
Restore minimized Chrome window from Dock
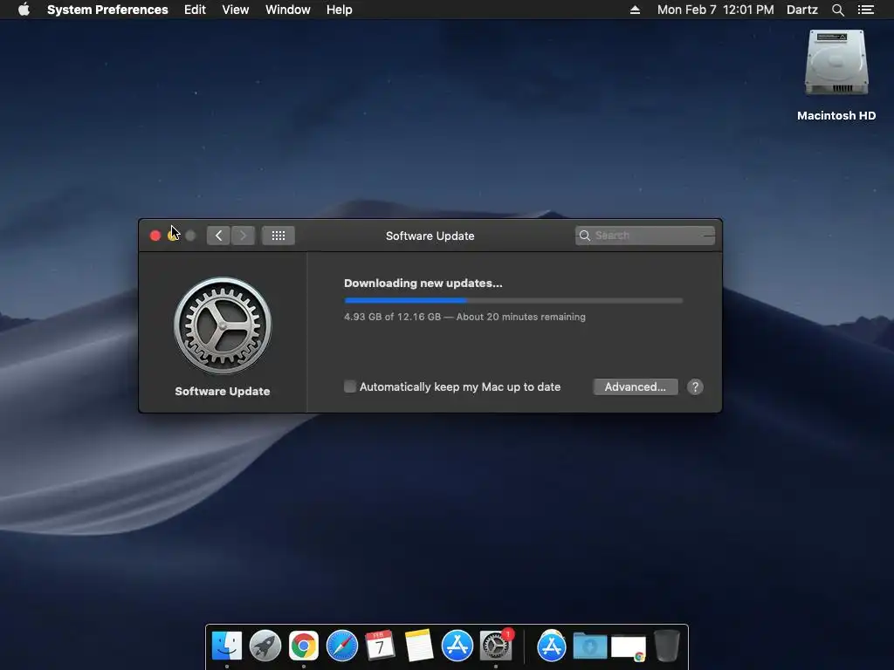coord(629,648)
